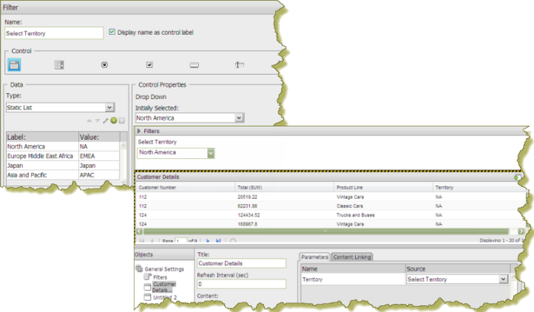Click the EMEA value cell
This screenshot has width=534, height=312.
[99, 156]
